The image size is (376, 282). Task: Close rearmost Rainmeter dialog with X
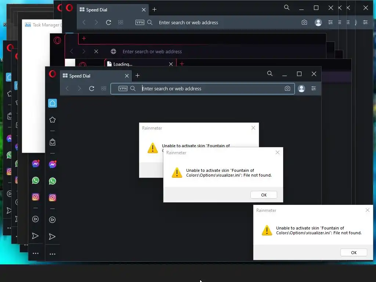253,128
